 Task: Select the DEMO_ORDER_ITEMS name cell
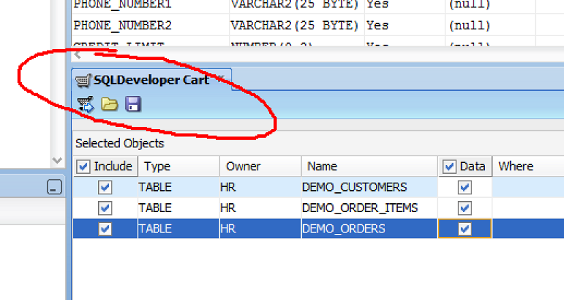click(369, 208)
